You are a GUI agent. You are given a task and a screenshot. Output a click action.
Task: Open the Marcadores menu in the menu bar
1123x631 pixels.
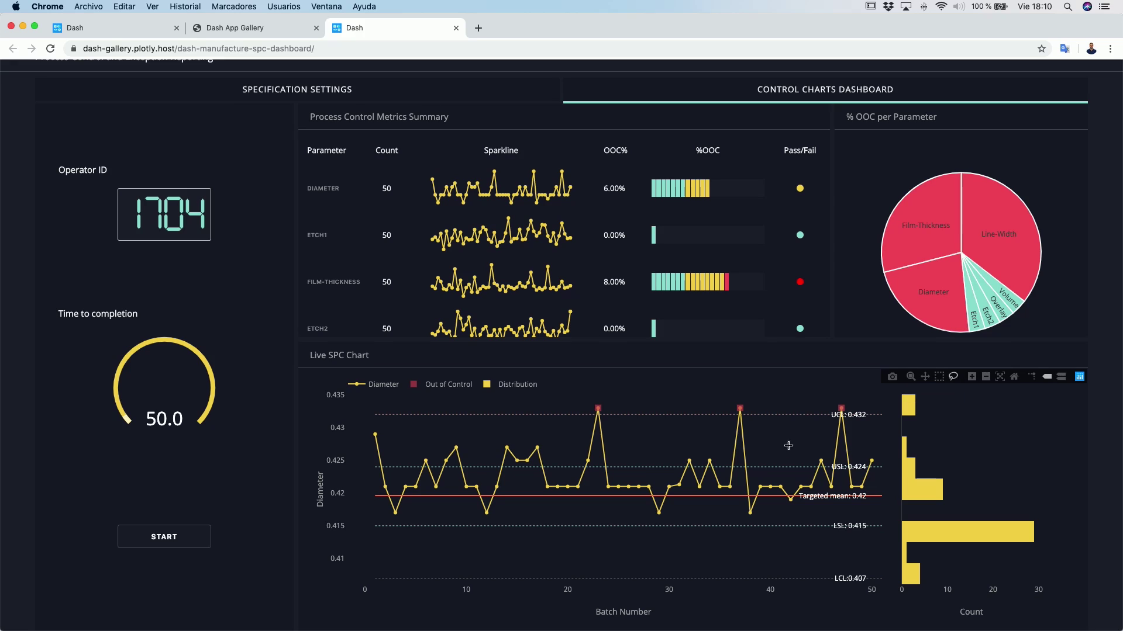pyautogui.click(x=233, y=6)
